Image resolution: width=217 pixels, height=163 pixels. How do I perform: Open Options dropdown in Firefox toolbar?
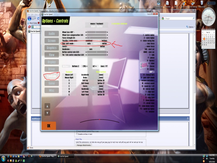click(191, 27)
